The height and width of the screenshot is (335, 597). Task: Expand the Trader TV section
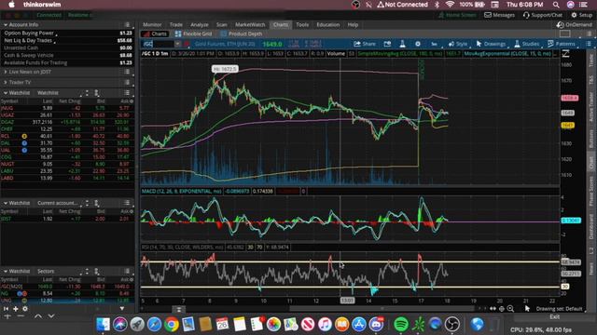[x=6, y=82]
